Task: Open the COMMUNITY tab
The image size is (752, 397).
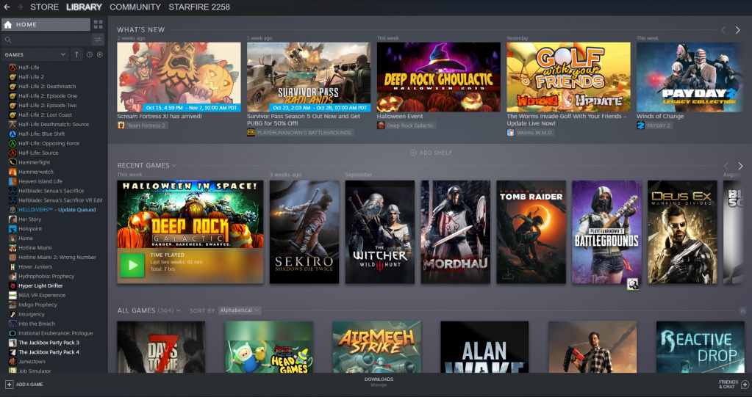Action: click(135, 7)
